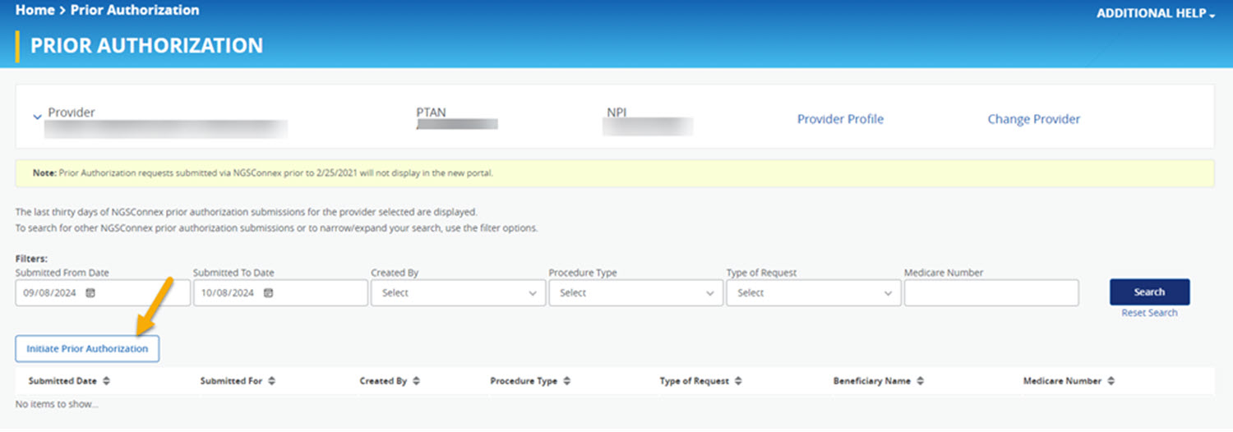Image resolution: width=1233 pixels, height=432 pixels.
Task: Sort by Created By column arrows
Action: coord(417,381)
